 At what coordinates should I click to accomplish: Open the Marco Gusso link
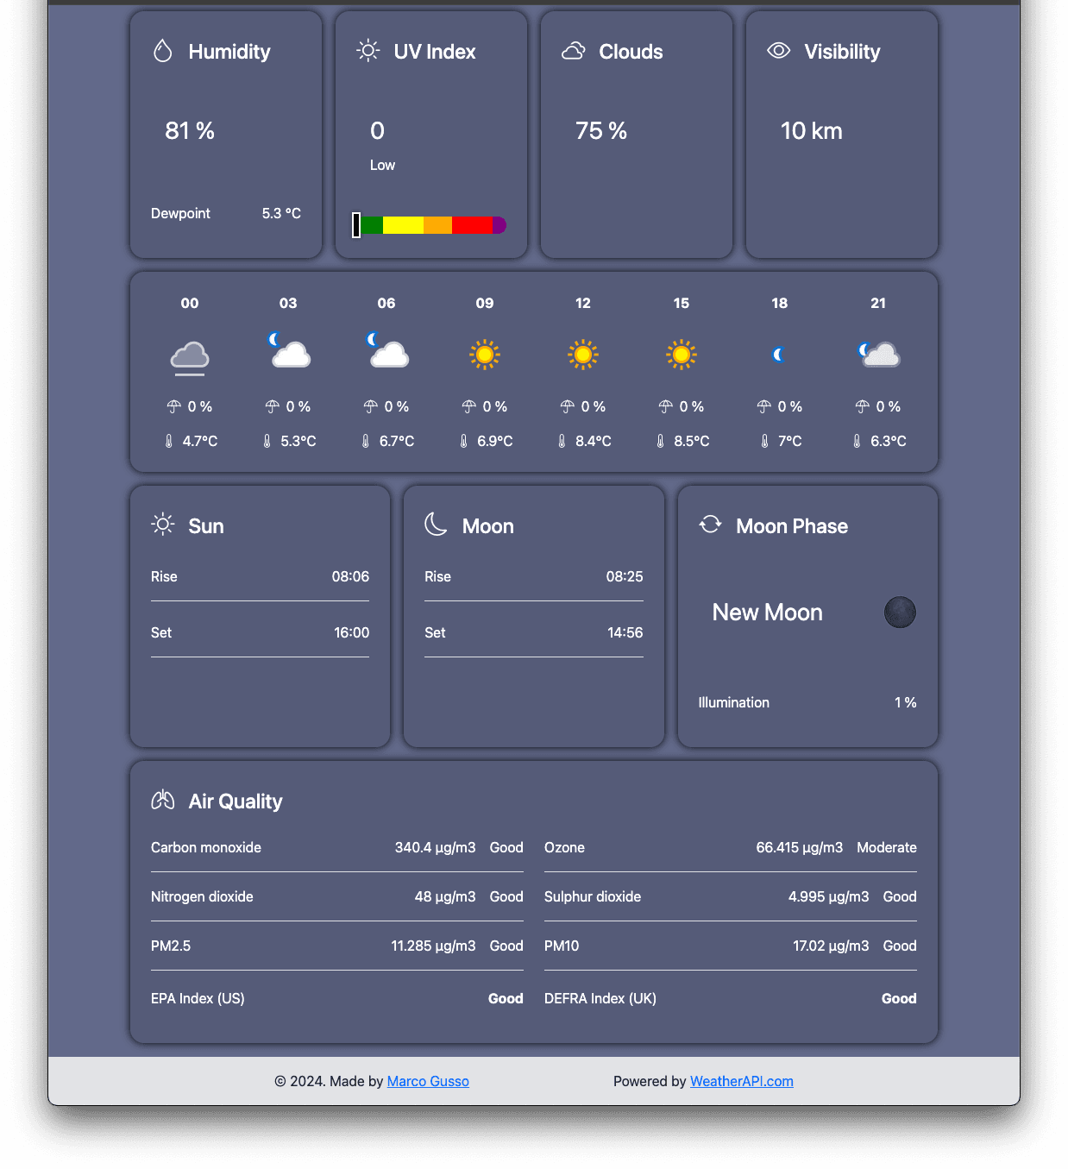click(428, 1081)
